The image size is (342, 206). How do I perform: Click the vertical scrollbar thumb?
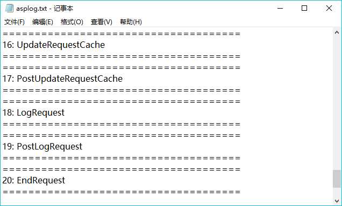[337, 179]
